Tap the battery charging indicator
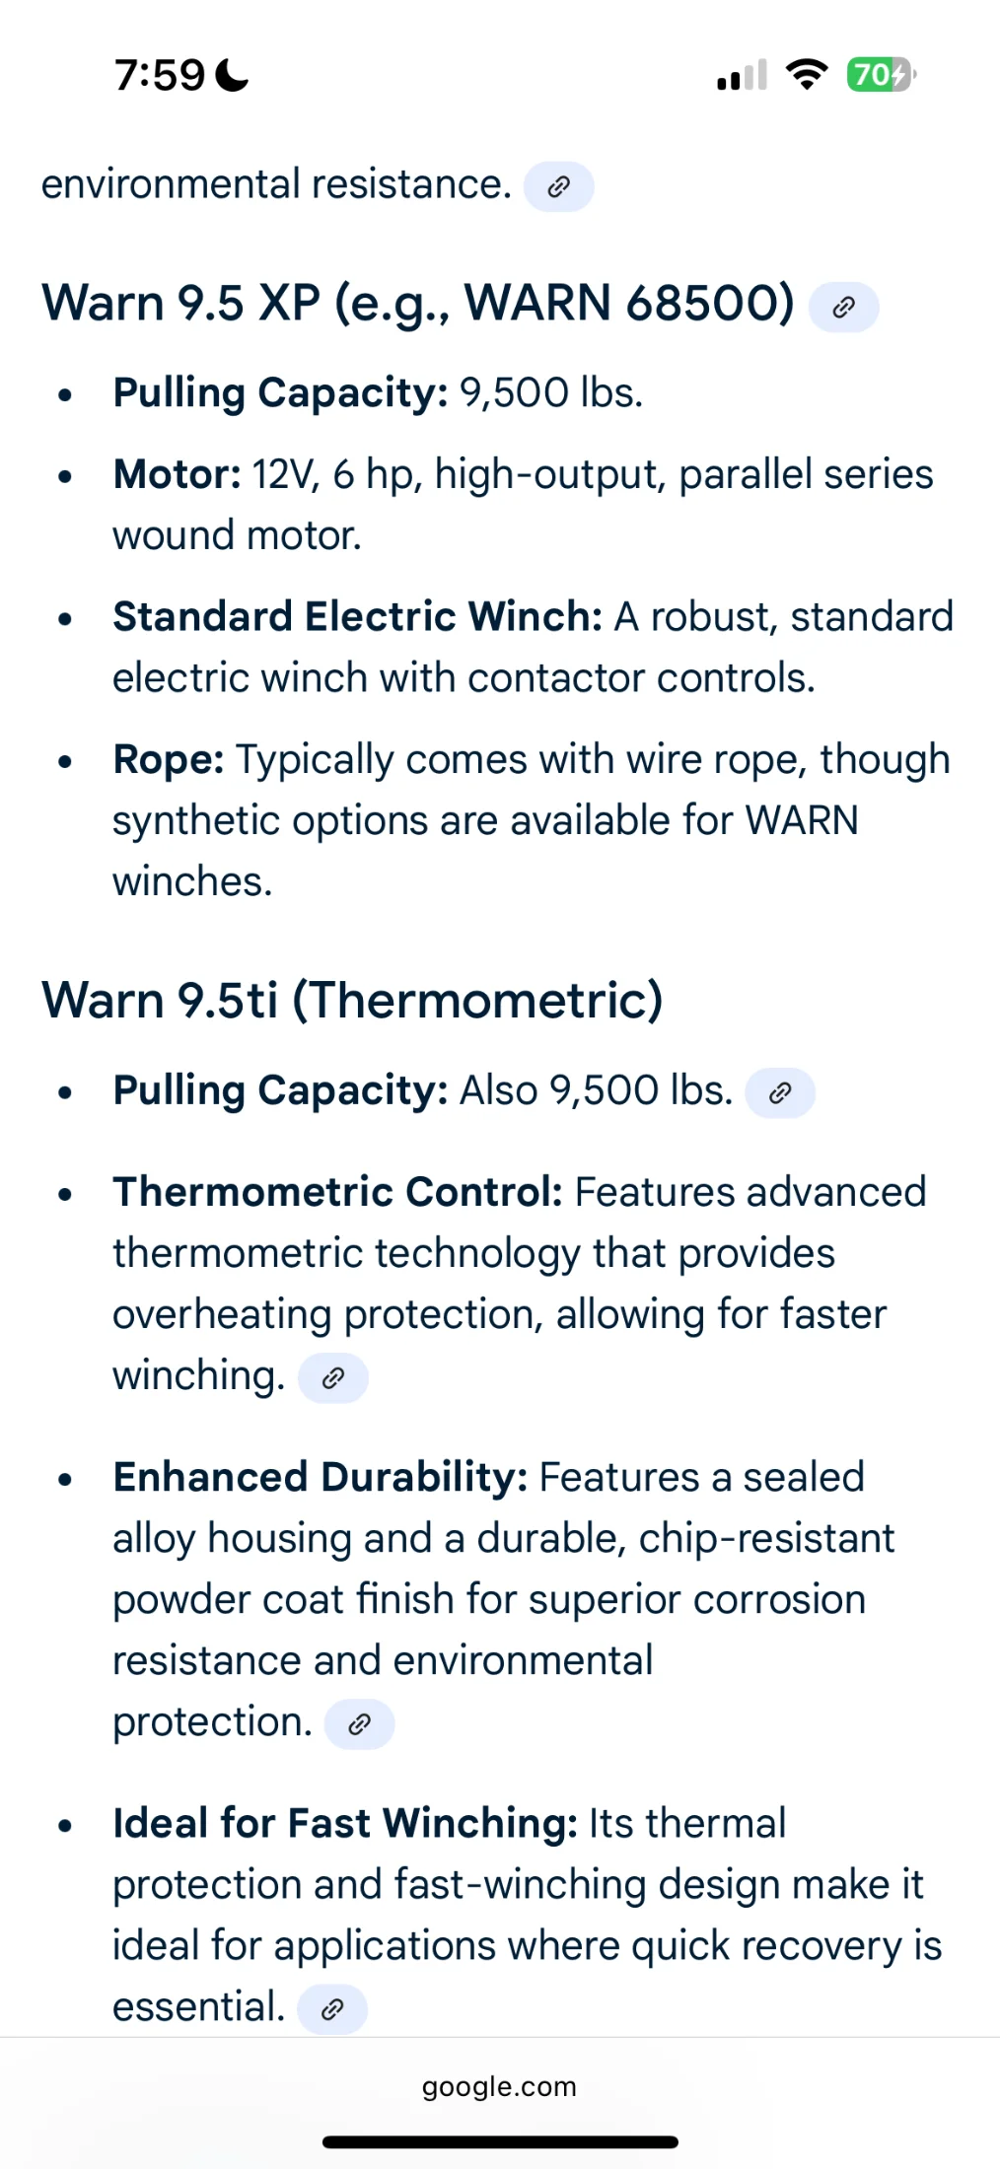 click(881, 75)
